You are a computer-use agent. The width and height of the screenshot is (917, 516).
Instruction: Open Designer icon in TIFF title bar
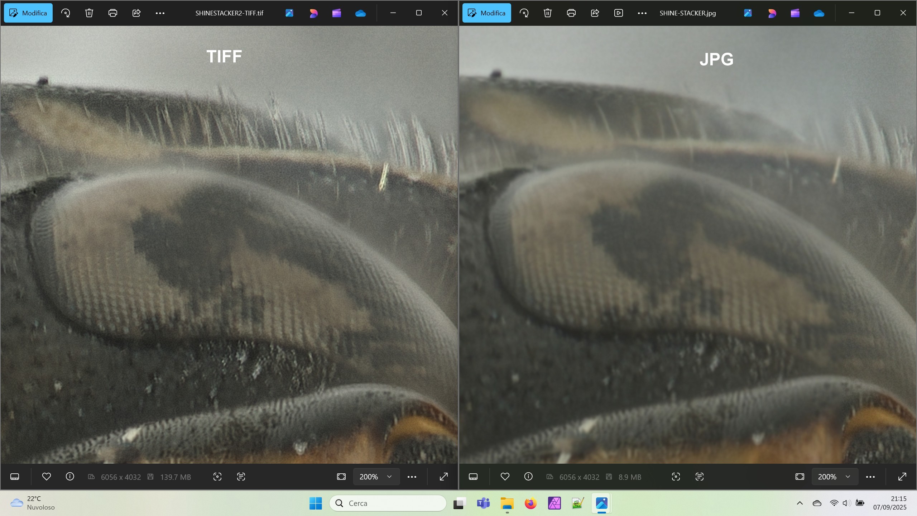(313, 13)
